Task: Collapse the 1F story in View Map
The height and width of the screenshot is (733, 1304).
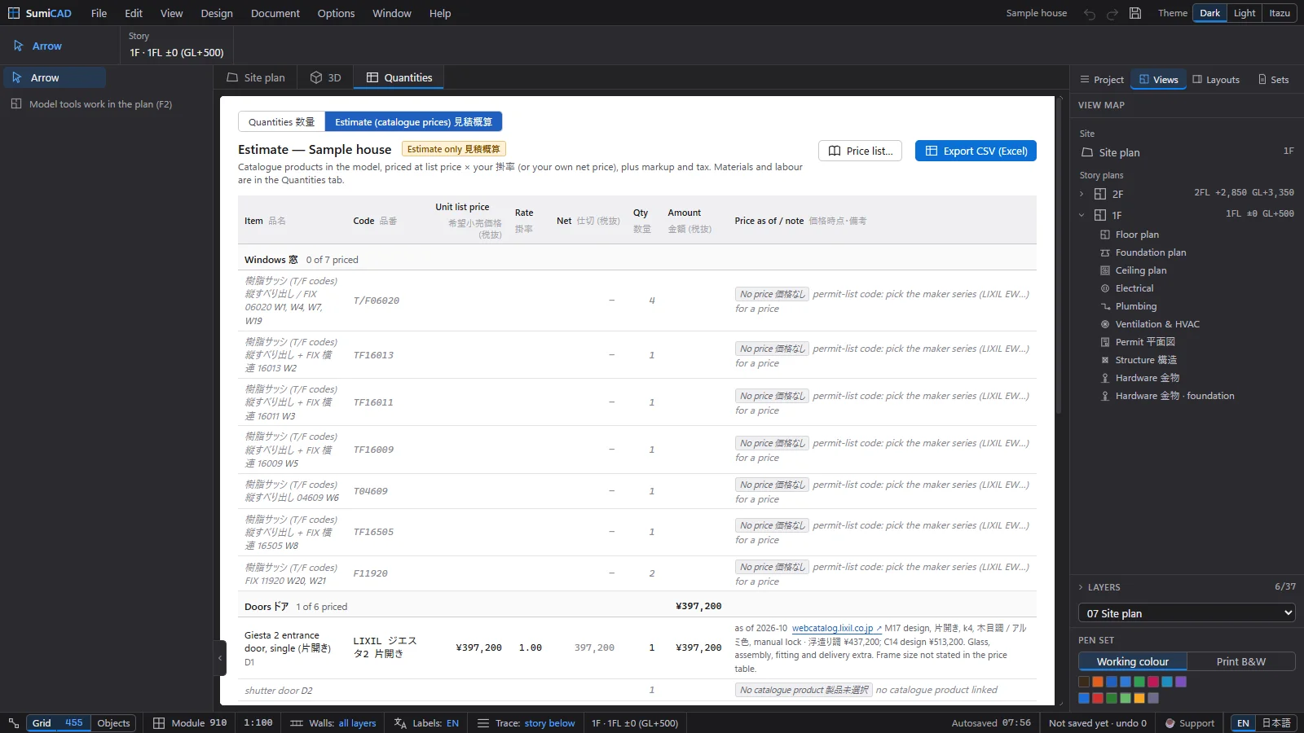Action: [1082, 215]
